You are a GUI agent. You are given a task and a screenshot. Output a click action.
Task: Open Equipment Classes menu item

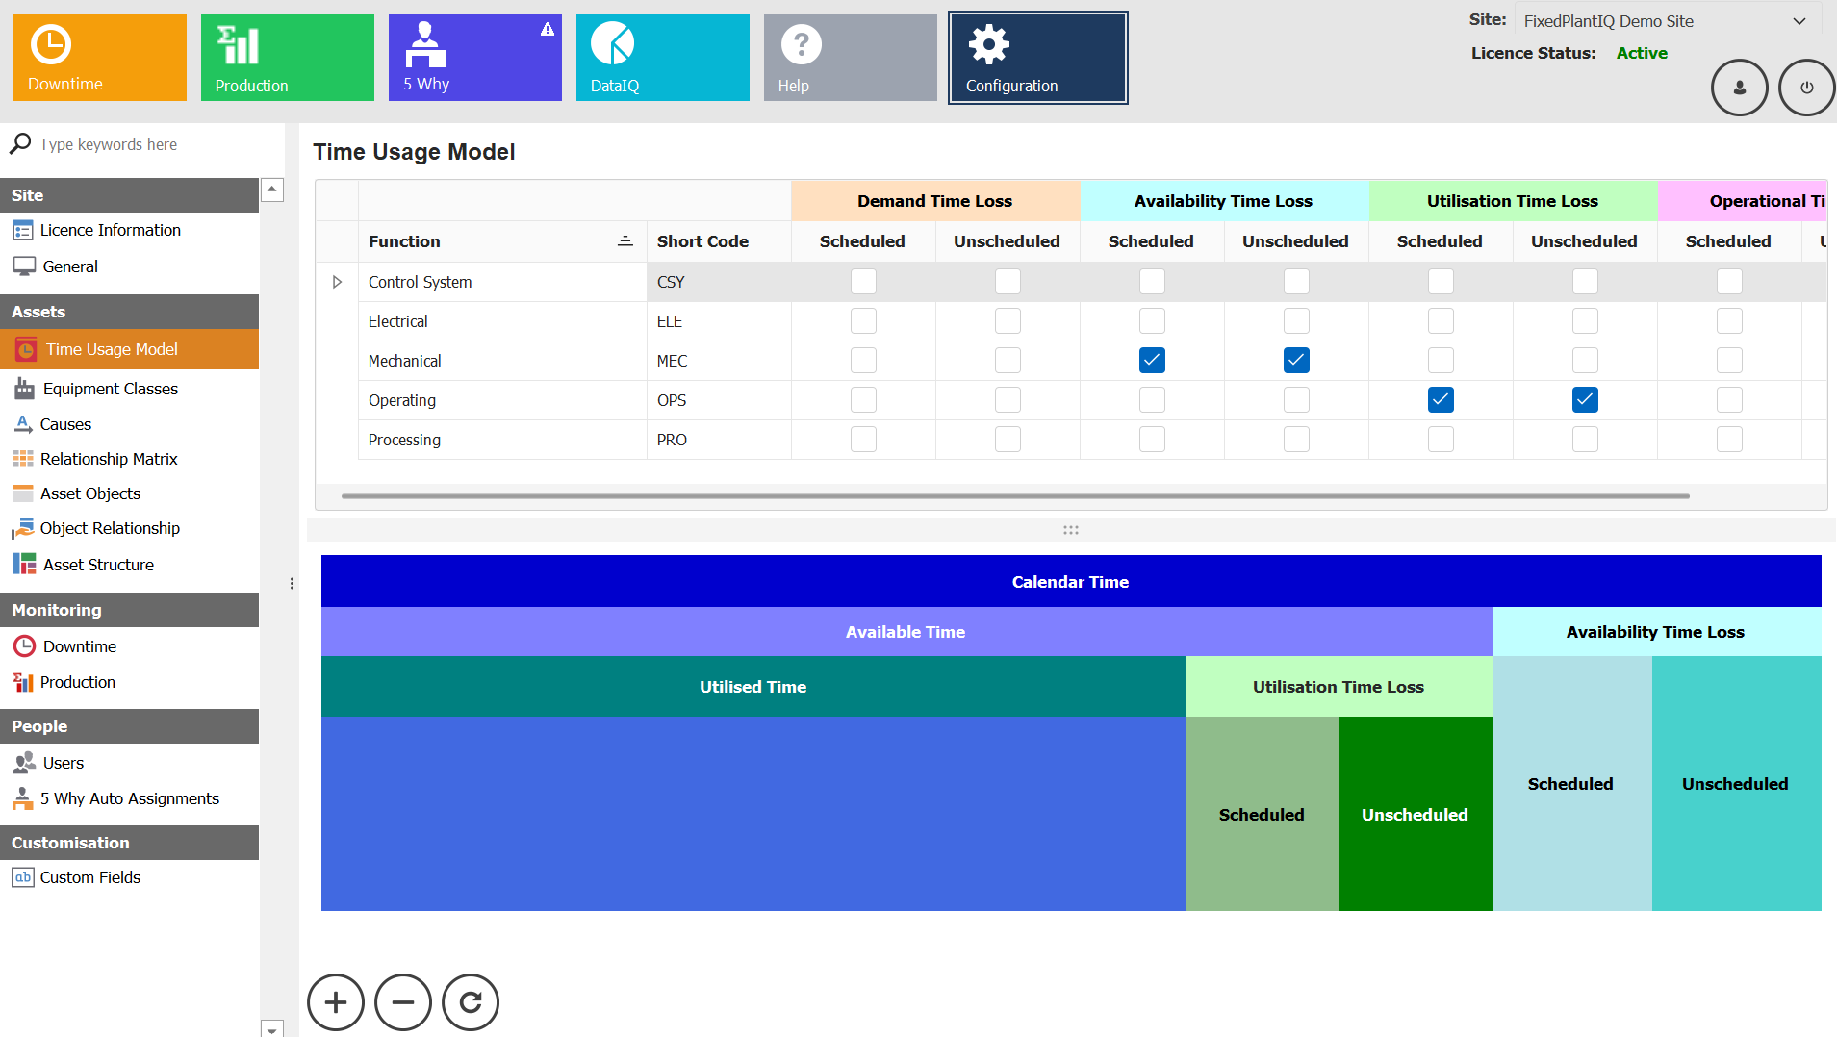(x=111, y=389)
